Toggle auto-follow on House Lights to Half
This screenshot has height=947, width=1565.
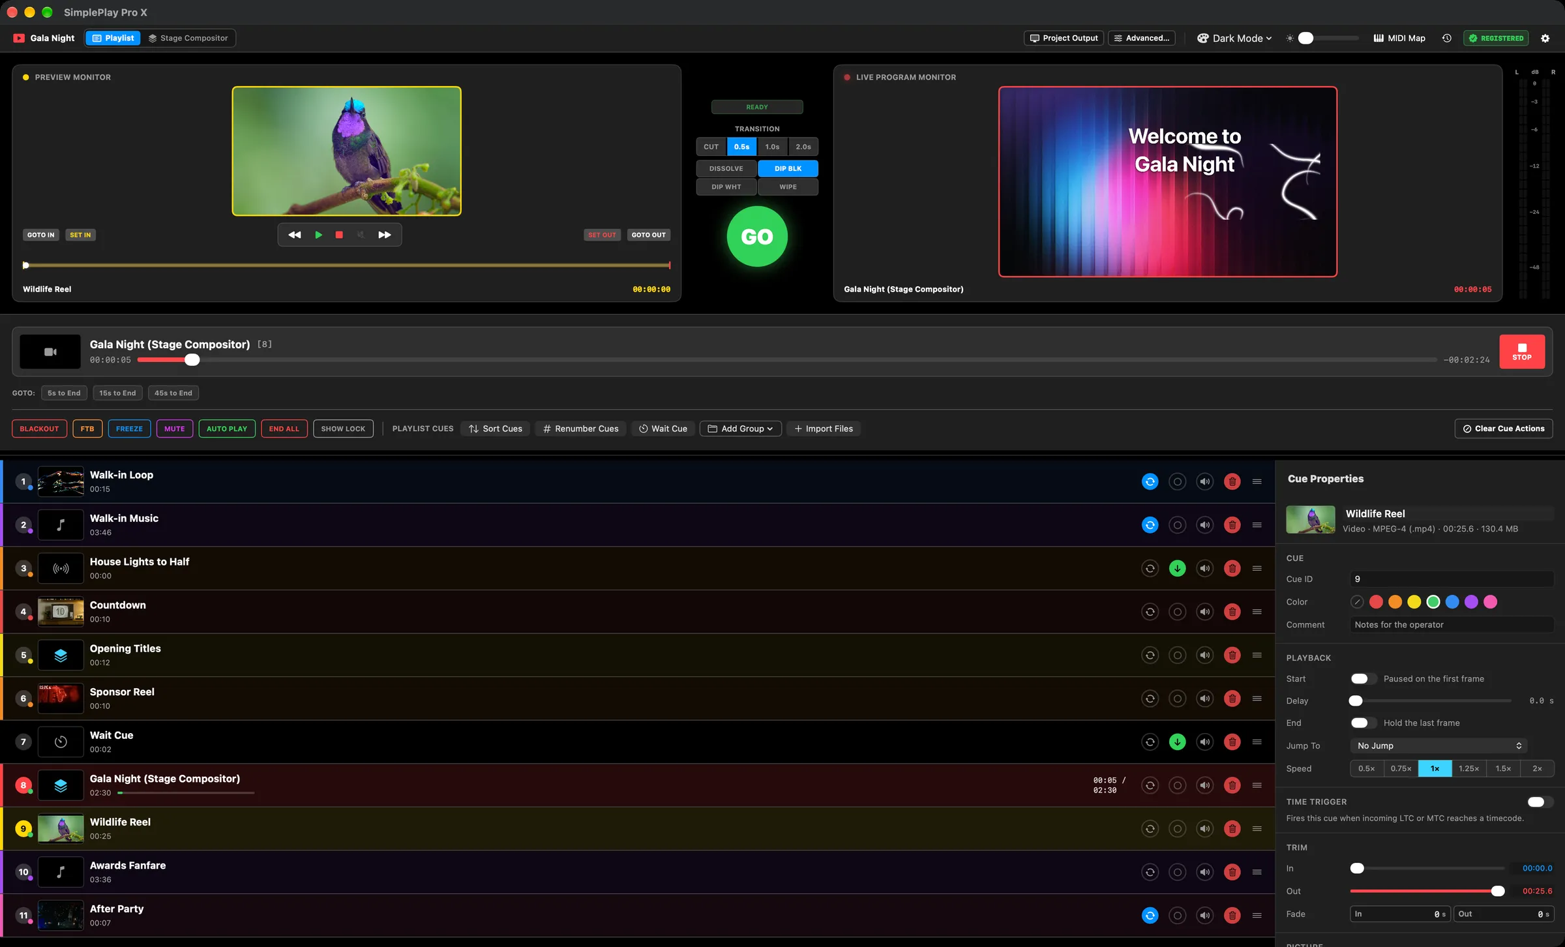click(x=1177, y=569)
